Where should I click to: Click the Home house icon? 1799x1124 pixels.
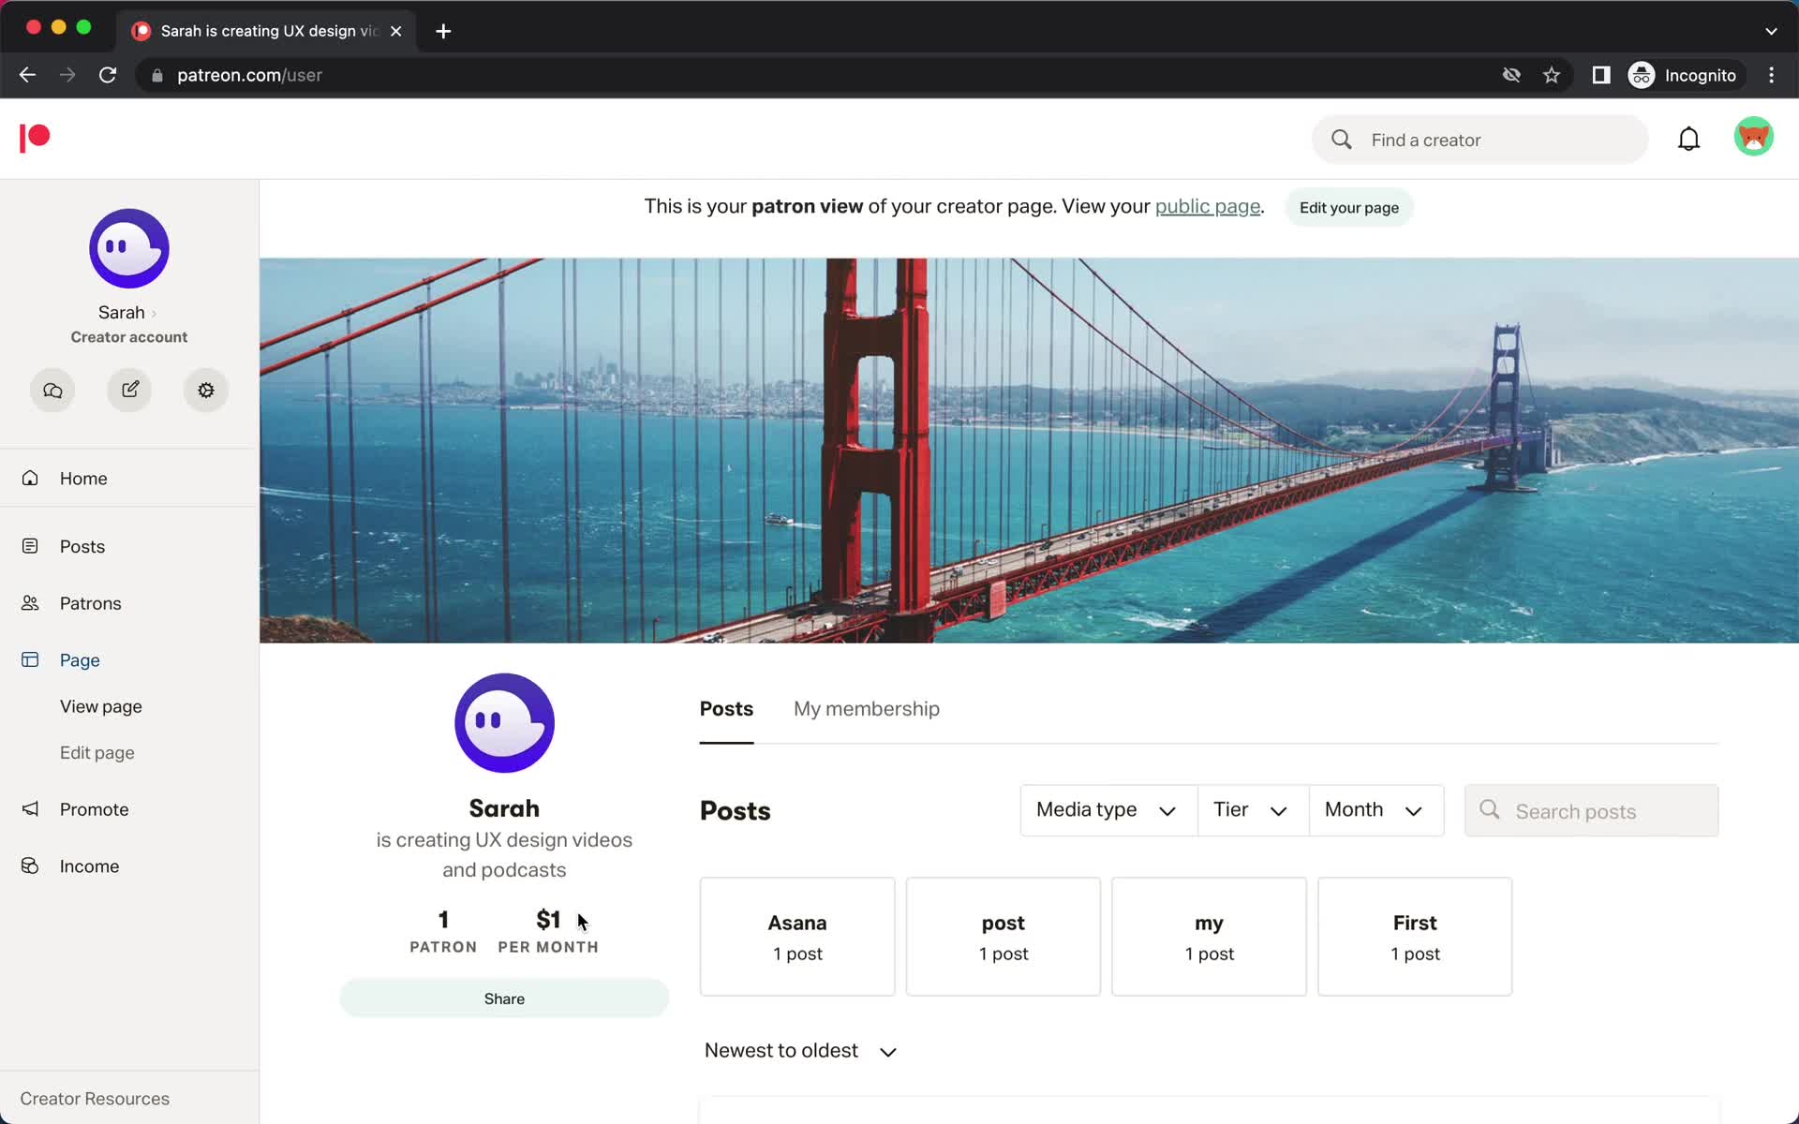point(30,478)
